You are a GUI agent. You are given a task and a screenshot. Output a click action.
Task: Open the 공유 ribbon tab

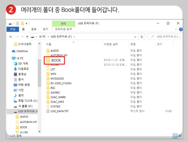pos(34,29)
